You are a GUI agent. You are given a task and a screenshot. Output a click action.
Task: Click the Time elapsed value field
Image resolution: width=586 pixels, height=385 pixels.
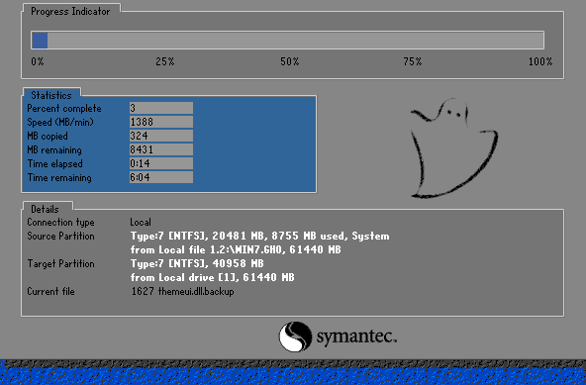pos(161,163)
